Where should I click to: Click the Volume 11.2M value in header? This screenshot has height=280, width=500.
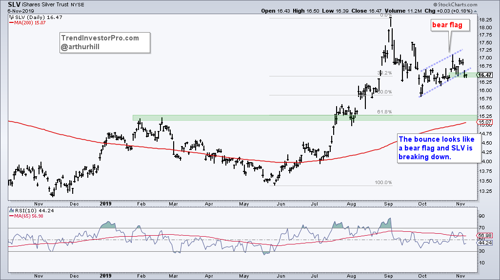click(x=403, y=11)
